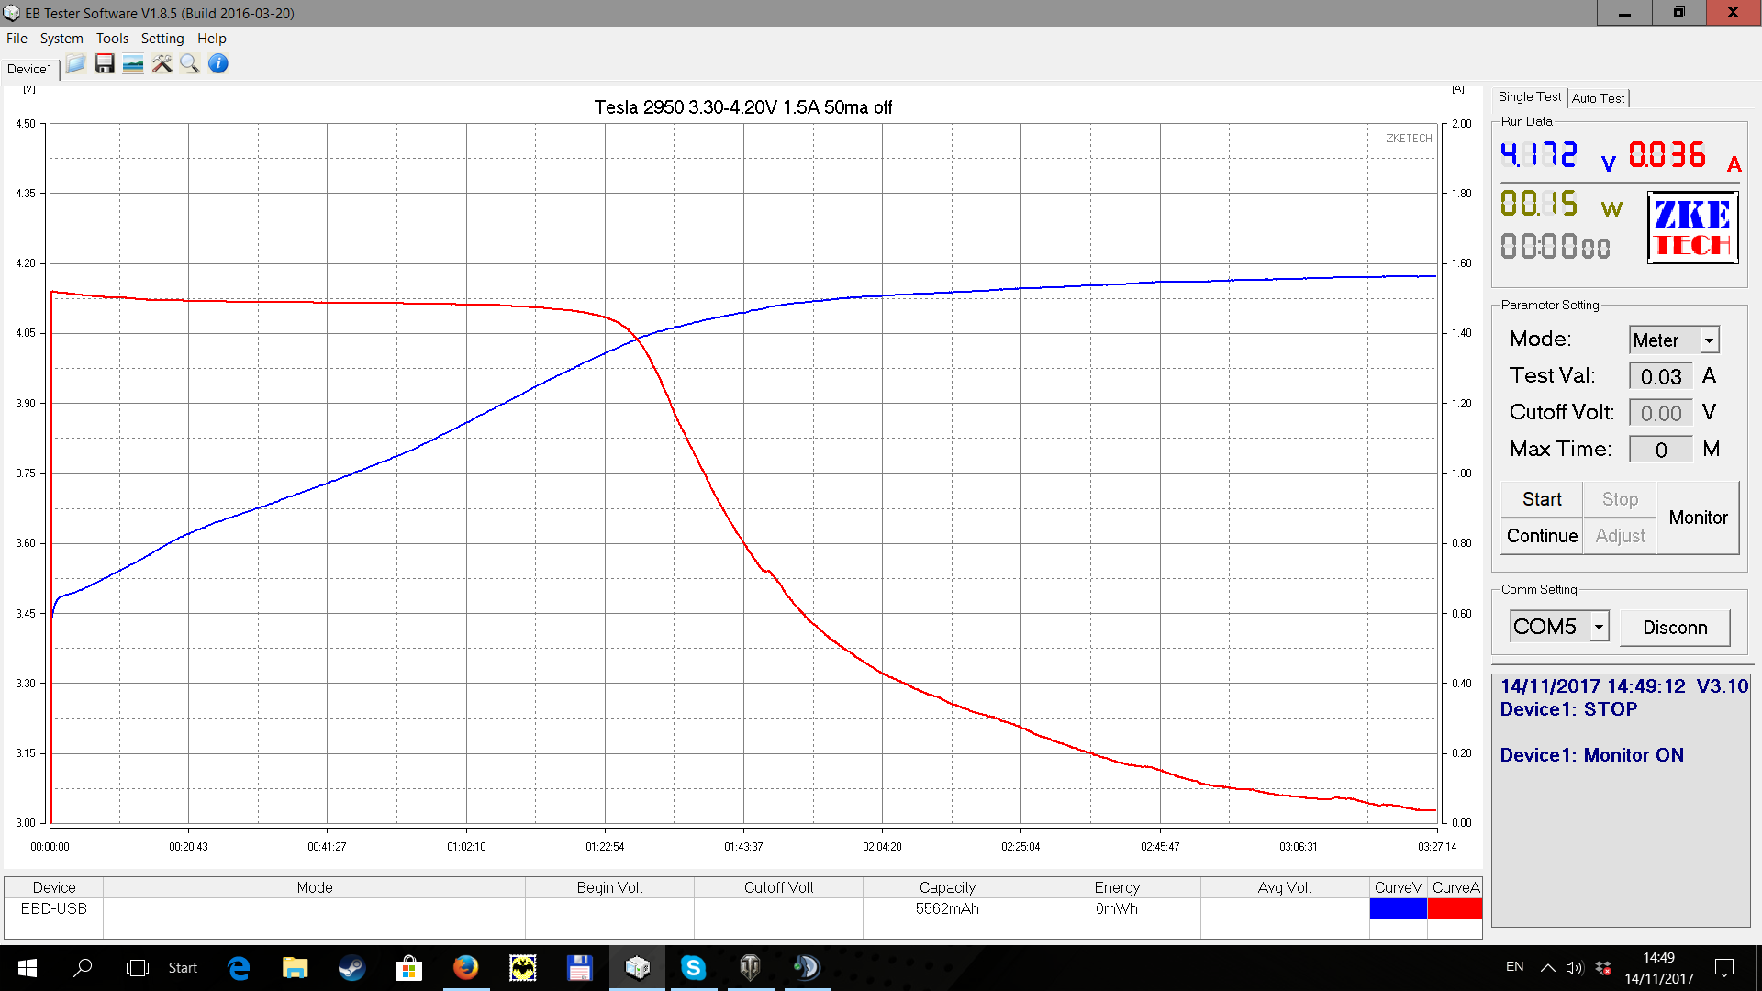Open Task View from the taskbar
Screen dimensions: 1762x991
[x=137, y=967]
